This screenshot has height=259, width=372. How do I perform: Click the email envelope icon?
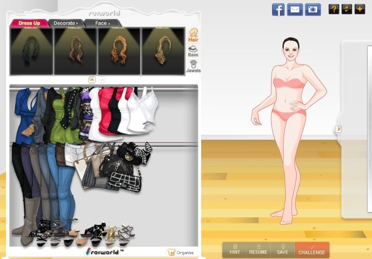(295, 9)
